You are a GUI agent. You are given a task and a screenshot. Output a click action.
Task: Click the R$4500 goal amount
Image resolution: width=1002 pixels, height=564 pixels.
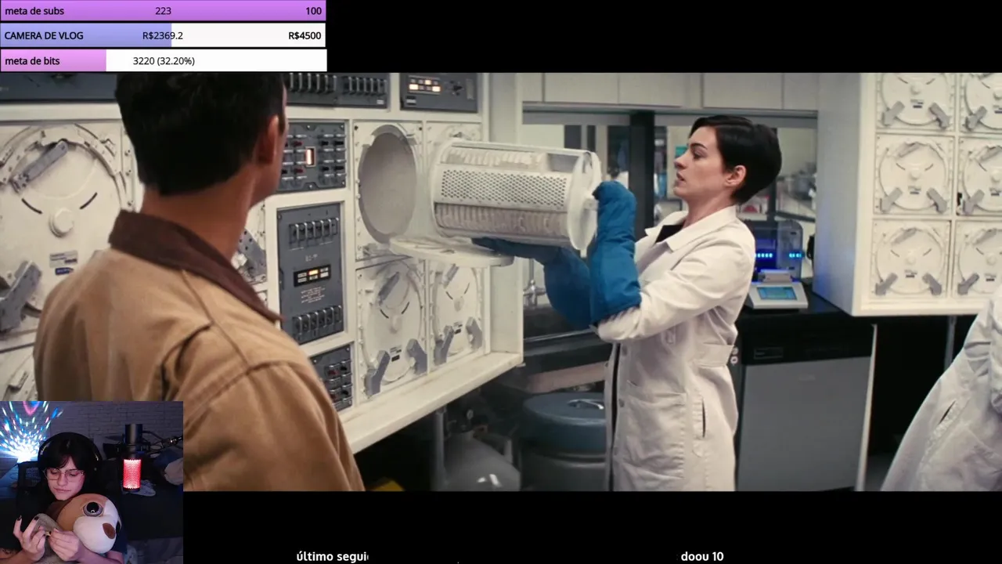305,35
